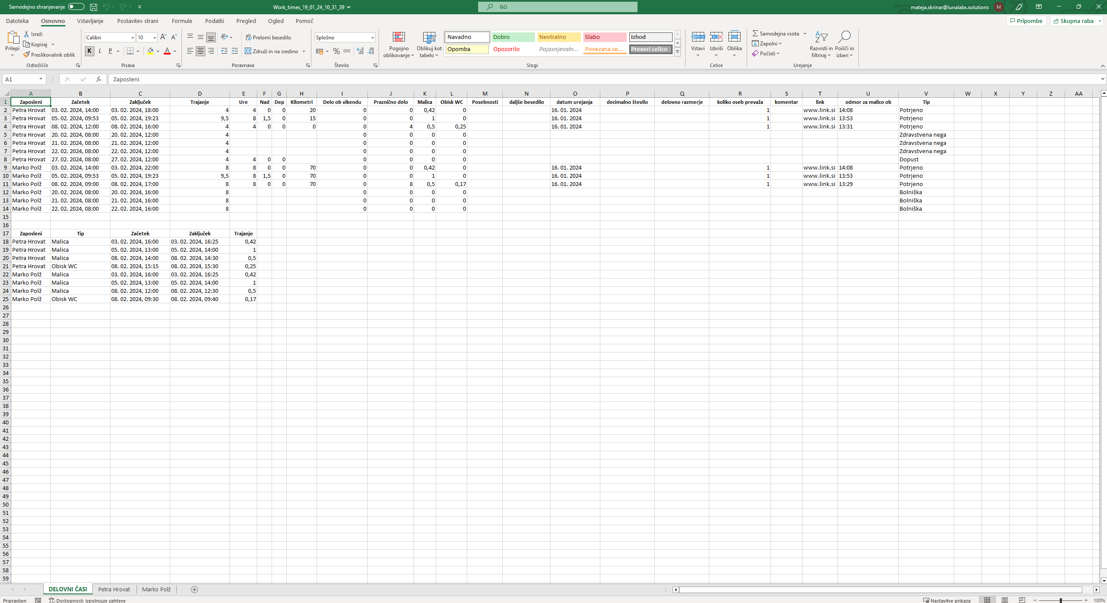The width and height of the screenshot is (1107, 603).
Task: Open the Datoteka (File) menu
Action: (17, 21)
